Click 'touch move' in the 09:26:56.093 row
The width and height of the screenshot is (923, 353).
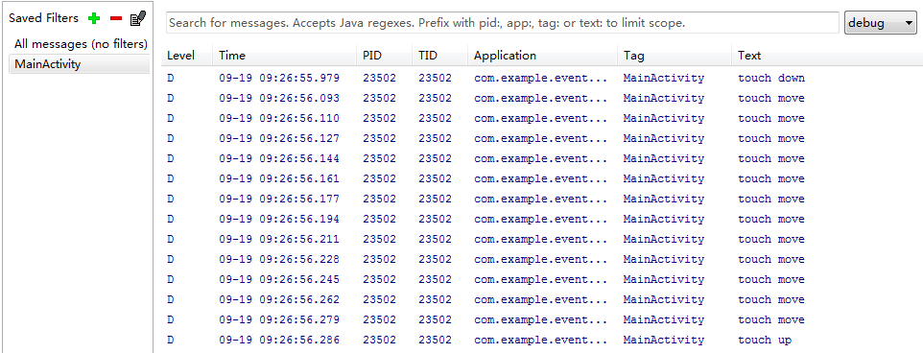(771, 98)
